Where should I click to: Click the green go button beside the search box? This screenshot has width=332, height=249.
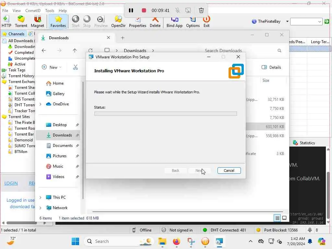(327, 21)
